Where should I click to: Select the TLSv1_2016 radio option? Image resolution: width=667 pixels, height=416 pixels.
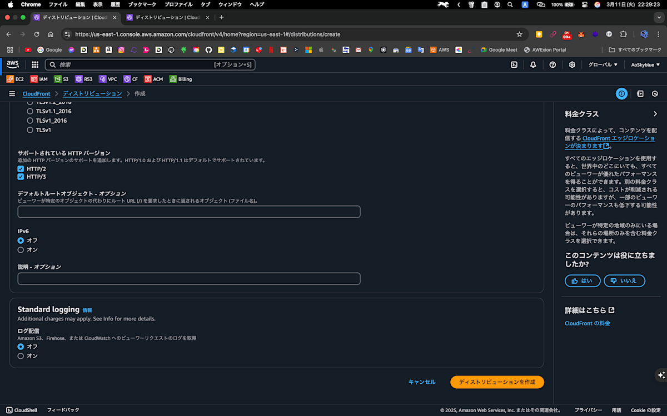tap(30, 121)
